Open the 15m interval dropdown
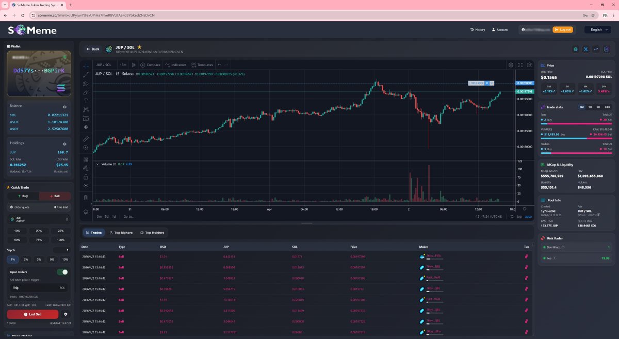 click(x=123, y=65)
